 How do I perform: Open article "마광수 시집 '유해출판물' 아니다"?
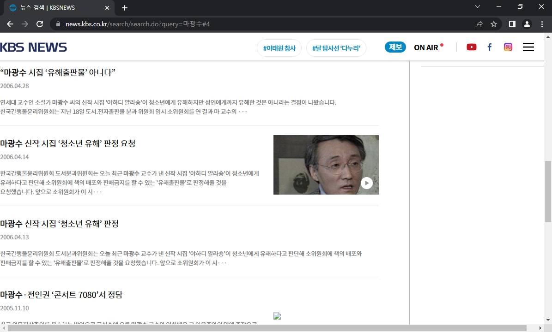point(58,72)
